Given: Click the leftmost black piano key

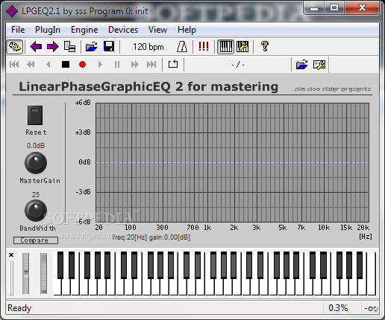Looking at the screenshot, I should 60,265.
